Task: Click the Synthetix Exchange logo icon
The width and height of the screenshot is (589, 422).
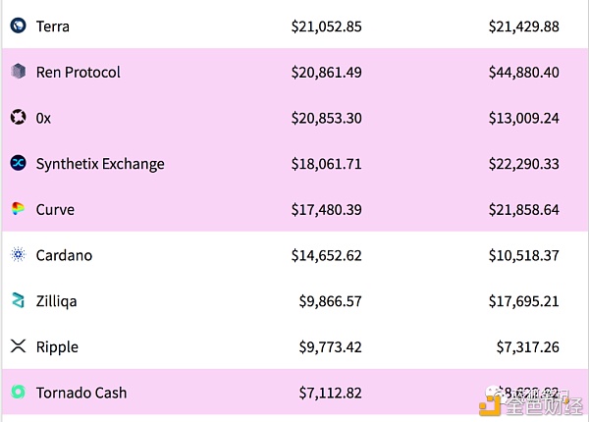Action: pos(18,164)
